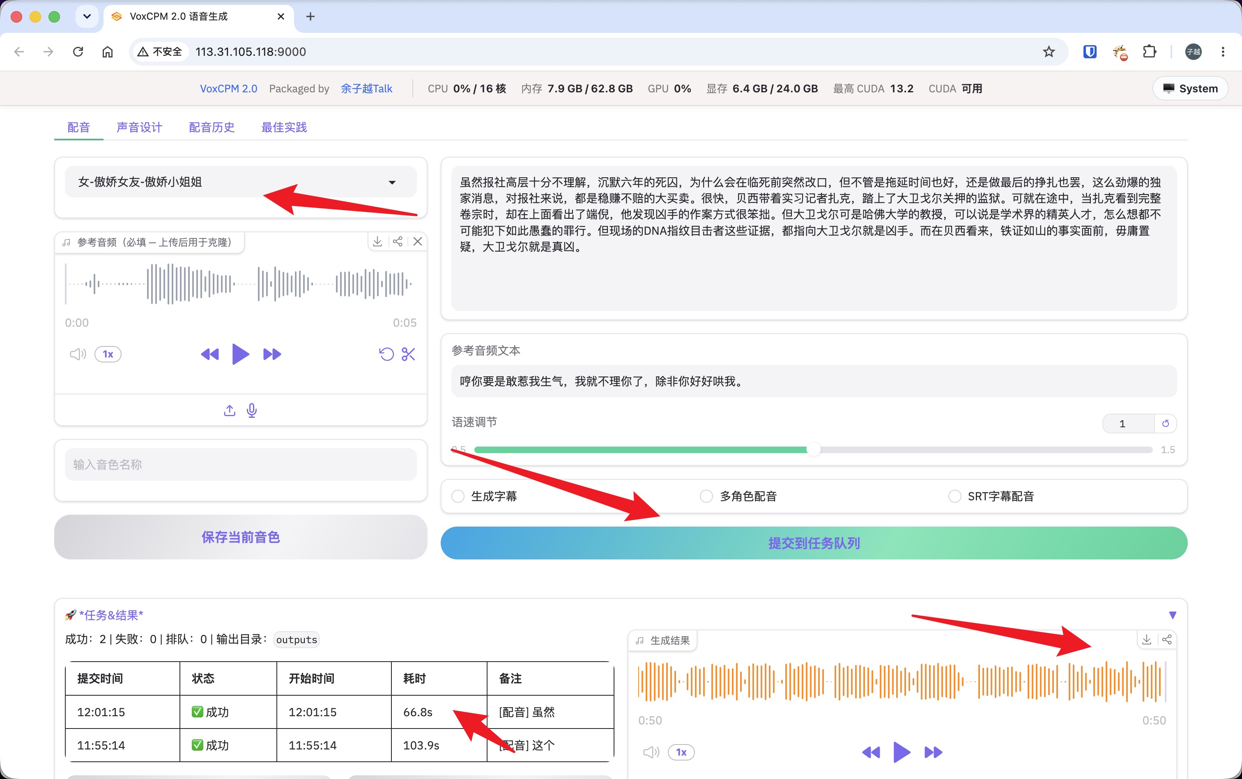Image resolution: width=1242 pixels, height=779 pixels.
Task: Select the SRT字幕配音 option
Action: point(955,496)
